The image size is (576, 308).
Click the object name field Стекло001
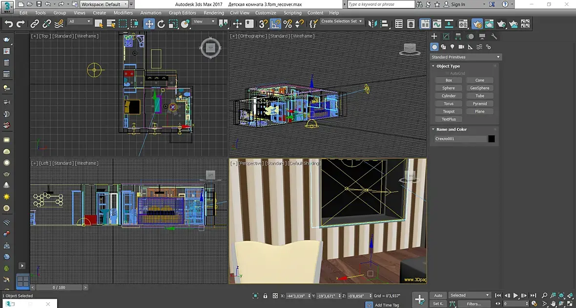click(x=460, y=139)
